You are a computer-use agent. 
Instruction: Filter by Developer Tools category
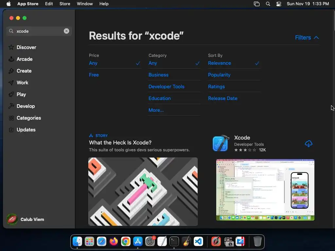(167, 87)
